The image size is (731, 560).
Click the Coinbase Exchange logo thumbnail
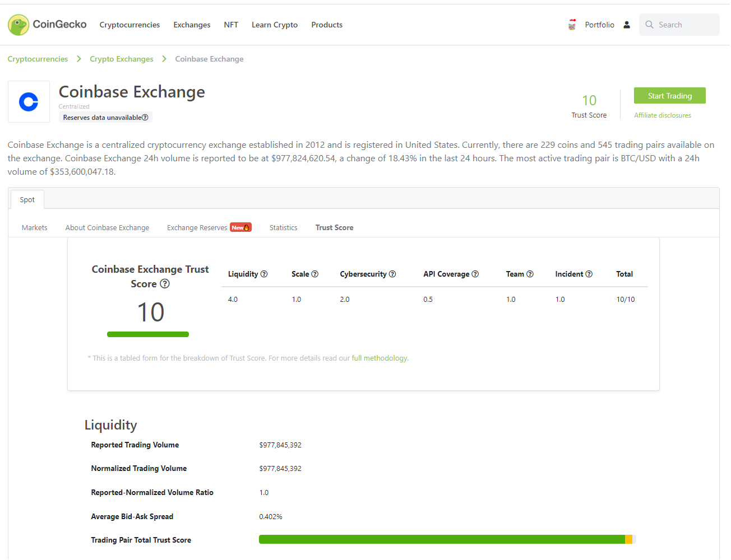[x=29, y=102]
